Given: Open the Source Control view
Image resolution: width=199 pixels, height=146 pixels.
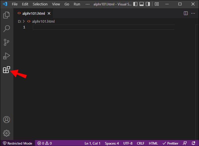Looking at the screenshot, I should (6, 42).
